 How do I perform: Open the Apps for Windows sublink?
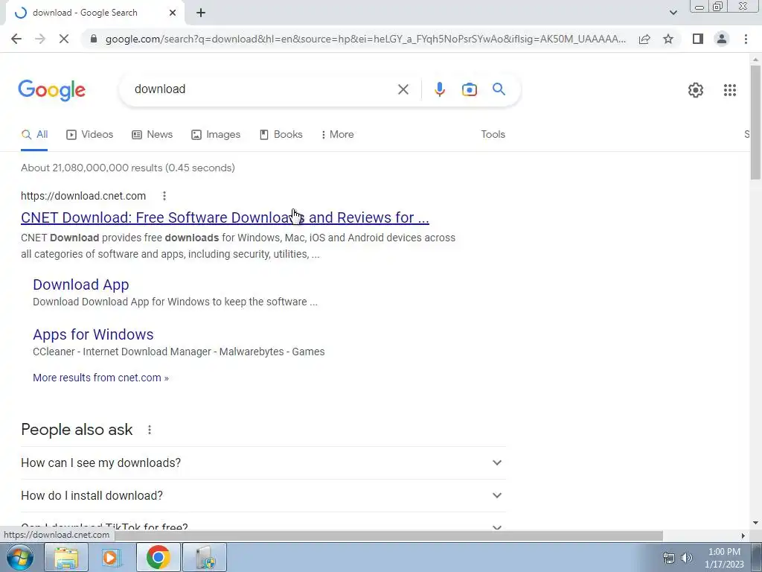tap(93, 334)
